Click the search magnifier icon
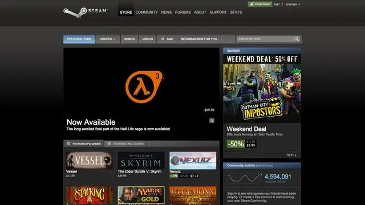This screenshot has height=205, width=365. (x=297, y=39)
